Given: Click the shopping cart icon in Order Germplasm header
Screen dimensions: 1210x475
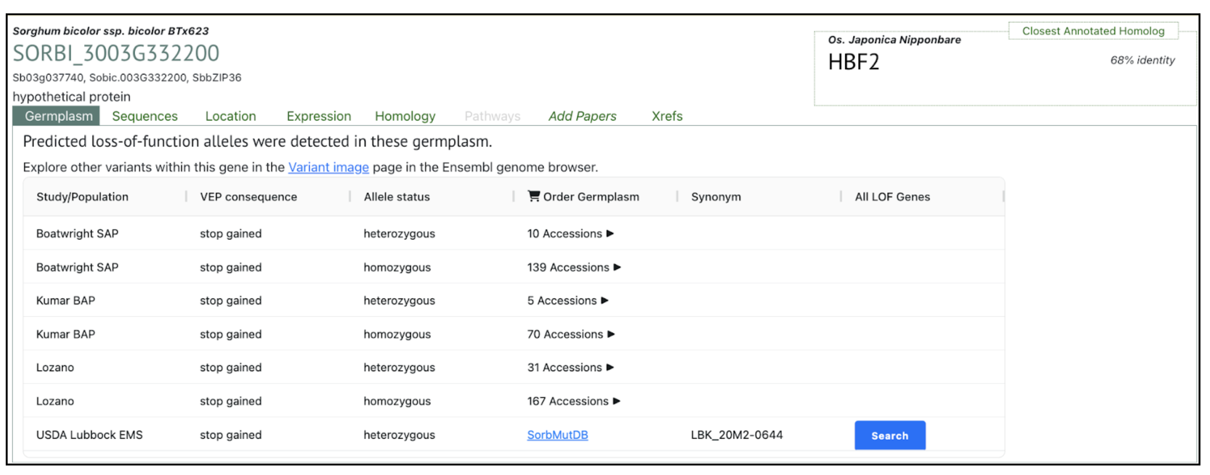Looking at the screenshot, I should tap(533, 196).
